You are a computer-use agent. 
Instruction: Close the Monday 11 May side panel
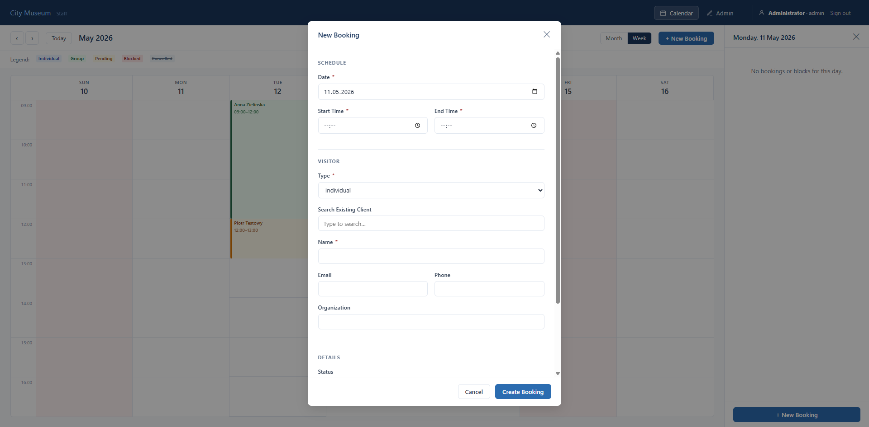click(856, 37)
